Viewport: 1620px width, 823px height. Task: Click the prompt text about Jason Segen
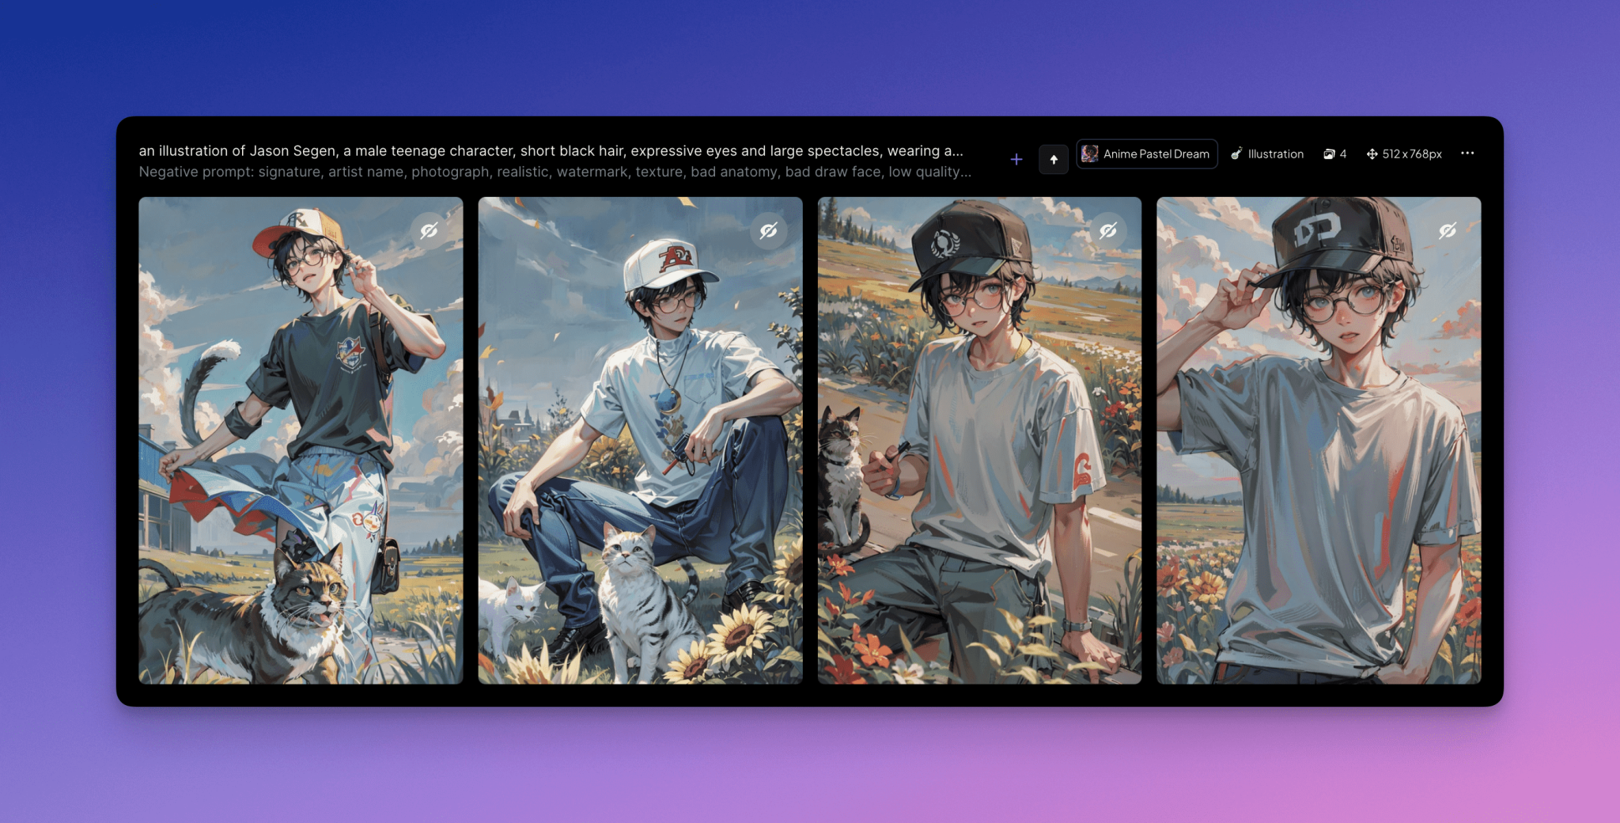(551, 150)
